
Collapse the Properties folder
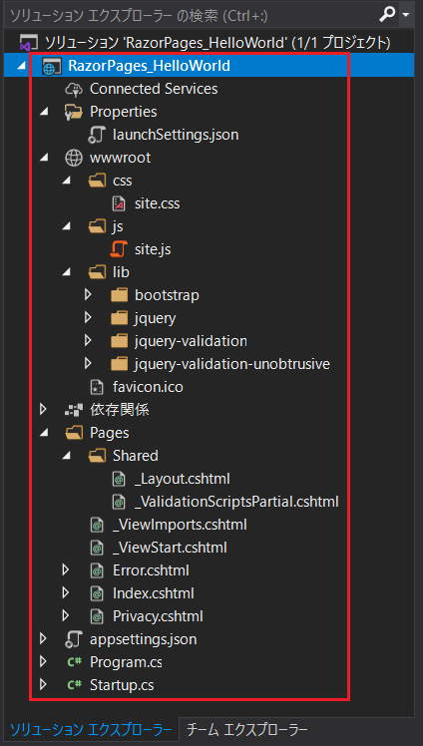pyautogui.click(x=44, y=113)
